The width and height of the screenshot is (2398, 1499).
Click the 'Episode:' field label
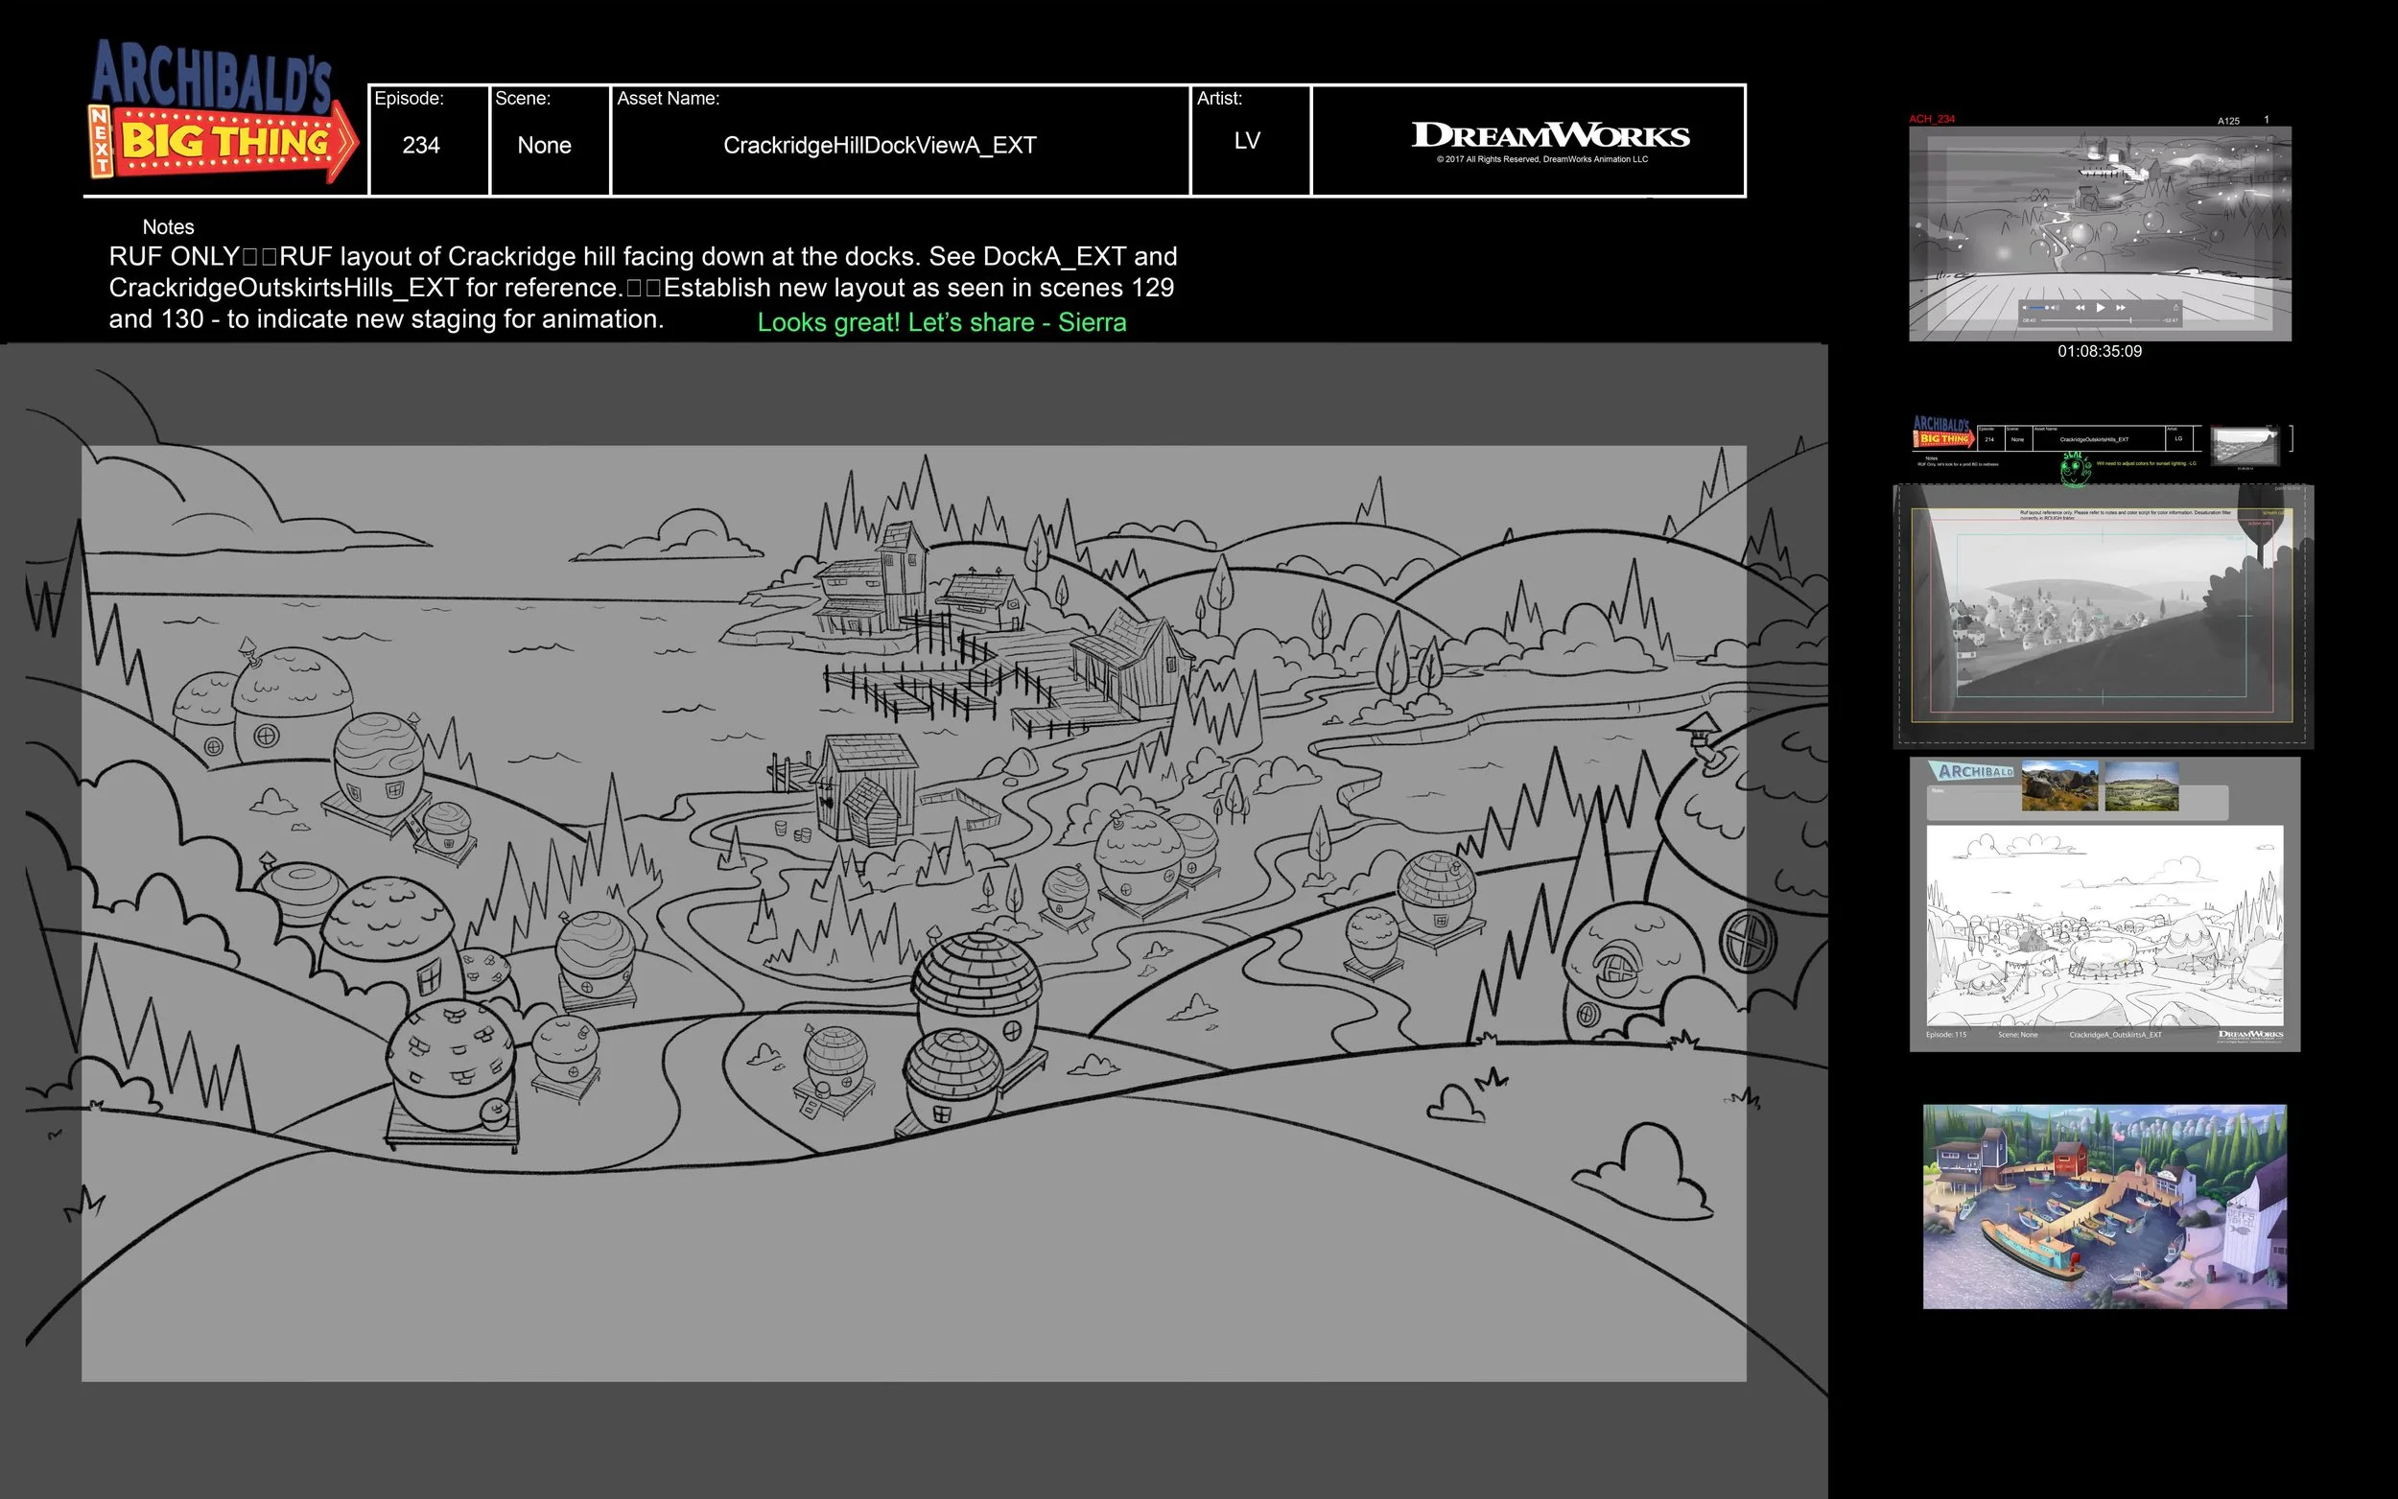[410, 98]
